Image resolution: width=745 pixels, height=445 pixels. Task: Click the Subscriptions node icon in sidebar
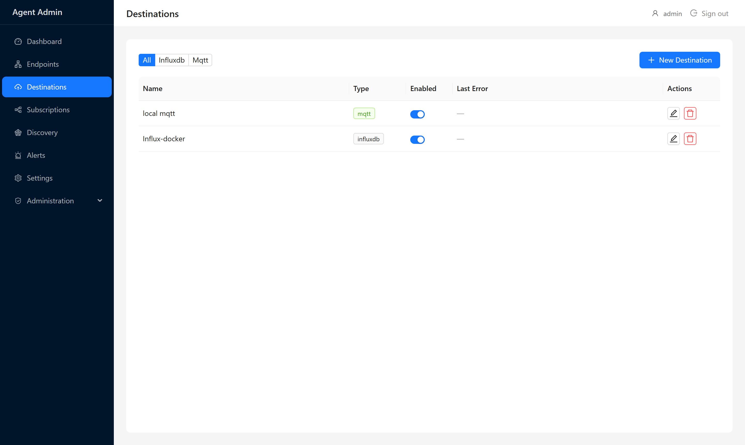(x=18, y=110)
